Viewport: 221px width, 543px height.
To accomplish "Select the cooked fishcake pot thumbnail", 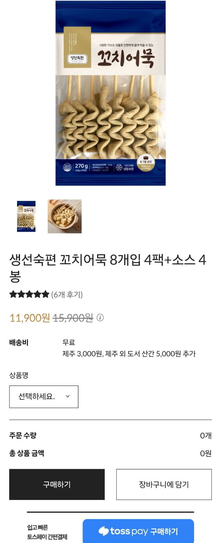I will click(64, 216).
